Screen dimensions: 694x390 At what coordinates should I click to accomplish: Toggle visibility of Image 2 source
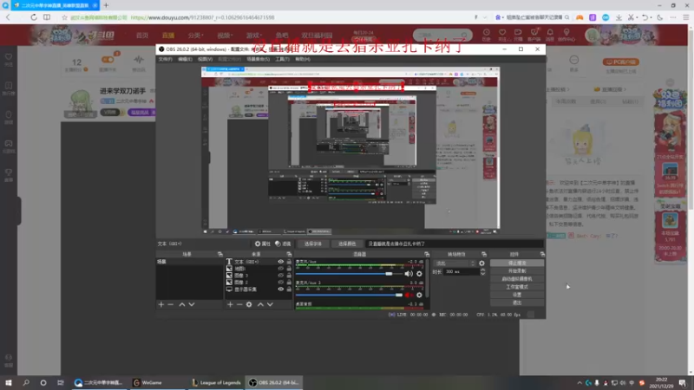280,283
